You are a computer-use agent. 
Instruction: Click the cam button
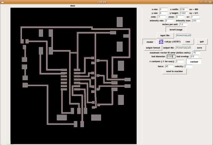pyautogui.click(x=188, y=42)
